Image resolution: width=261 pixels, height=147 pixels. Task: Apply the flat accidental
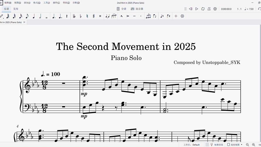(x=81, y=16)
